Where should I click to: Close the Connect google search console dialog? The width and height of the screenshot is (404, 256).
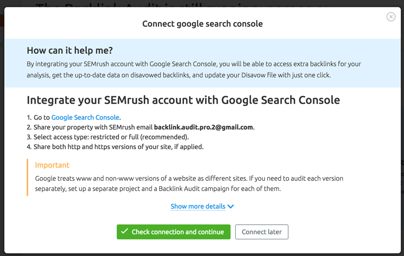(391, 17)
